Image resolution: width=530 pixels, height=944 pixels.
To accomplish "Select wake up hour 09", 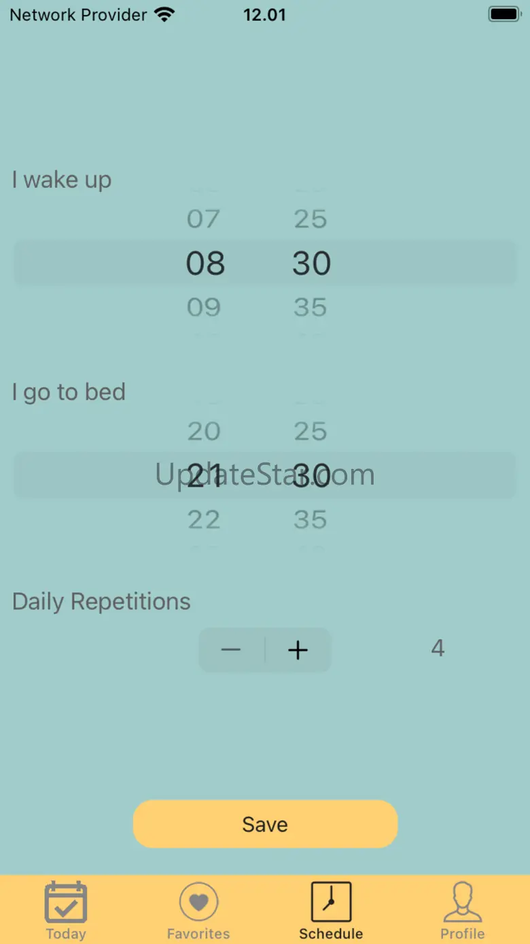I will click(x=204, y=308).
